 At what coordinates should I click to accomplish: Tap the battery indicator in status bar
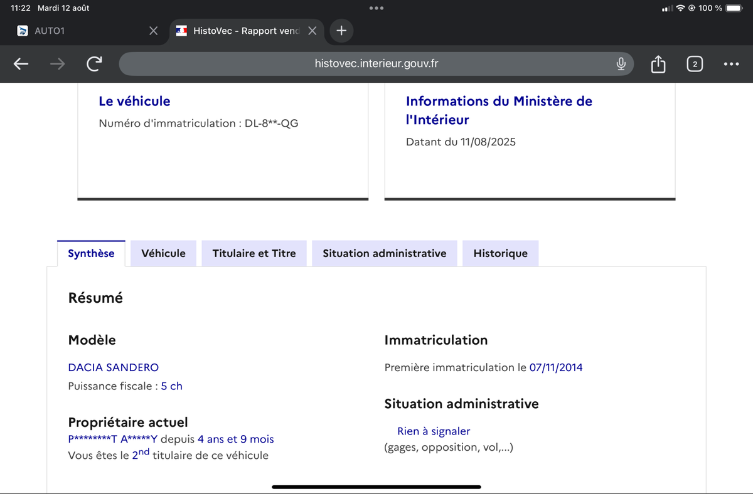734,8
